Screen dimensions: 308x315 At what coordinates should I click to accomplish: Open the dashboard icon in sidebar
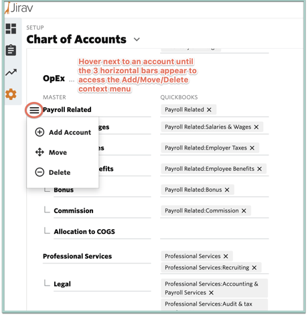tap(11, 29)
